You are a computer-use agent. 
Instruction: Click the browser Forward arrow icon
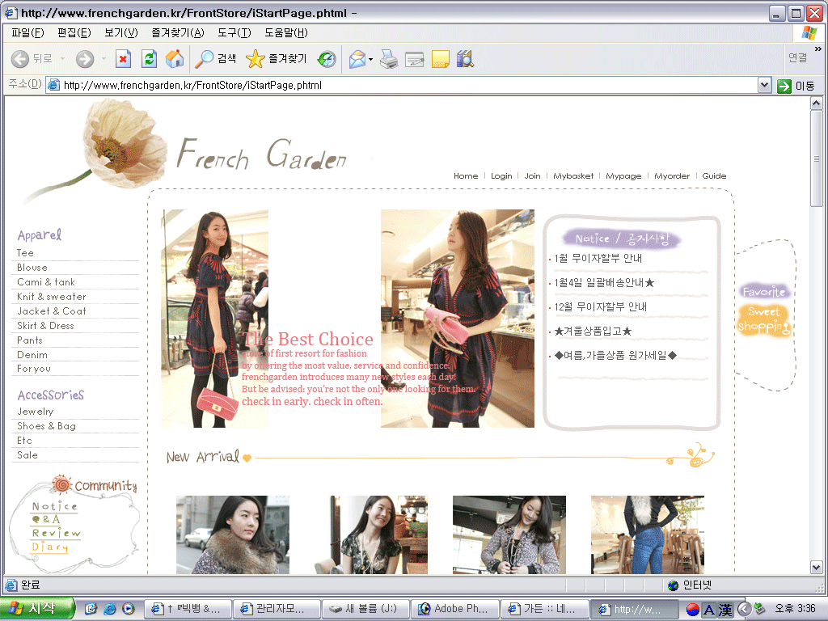point(84,59)
